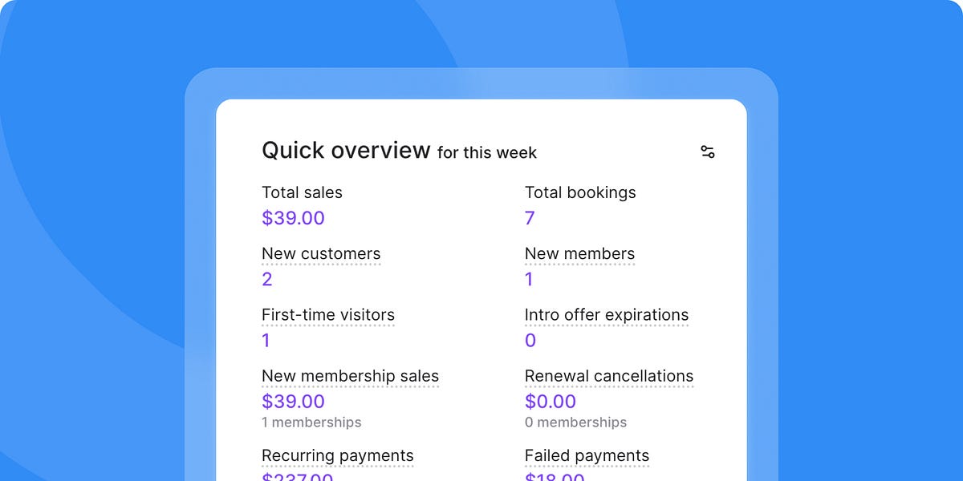View the Failed payments details
Image resolution: width=963 pixels, height=481 pixels.
(x=587, y=455)
